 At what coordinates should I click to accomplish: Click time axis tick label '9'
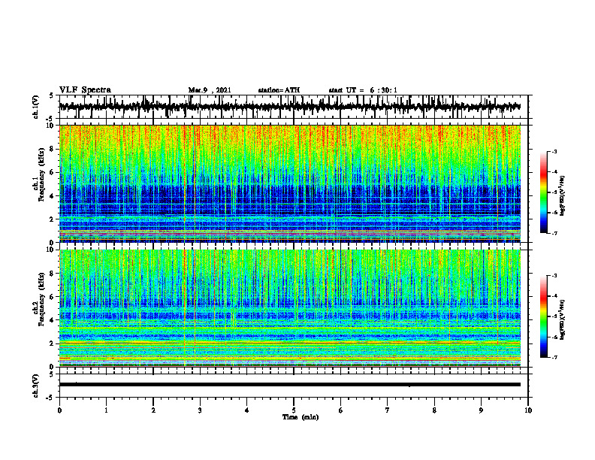point(481,410)
